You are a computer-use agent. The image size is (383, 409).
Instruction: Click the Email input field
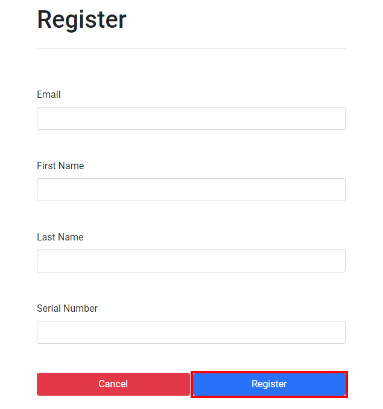tap(191, 118)
